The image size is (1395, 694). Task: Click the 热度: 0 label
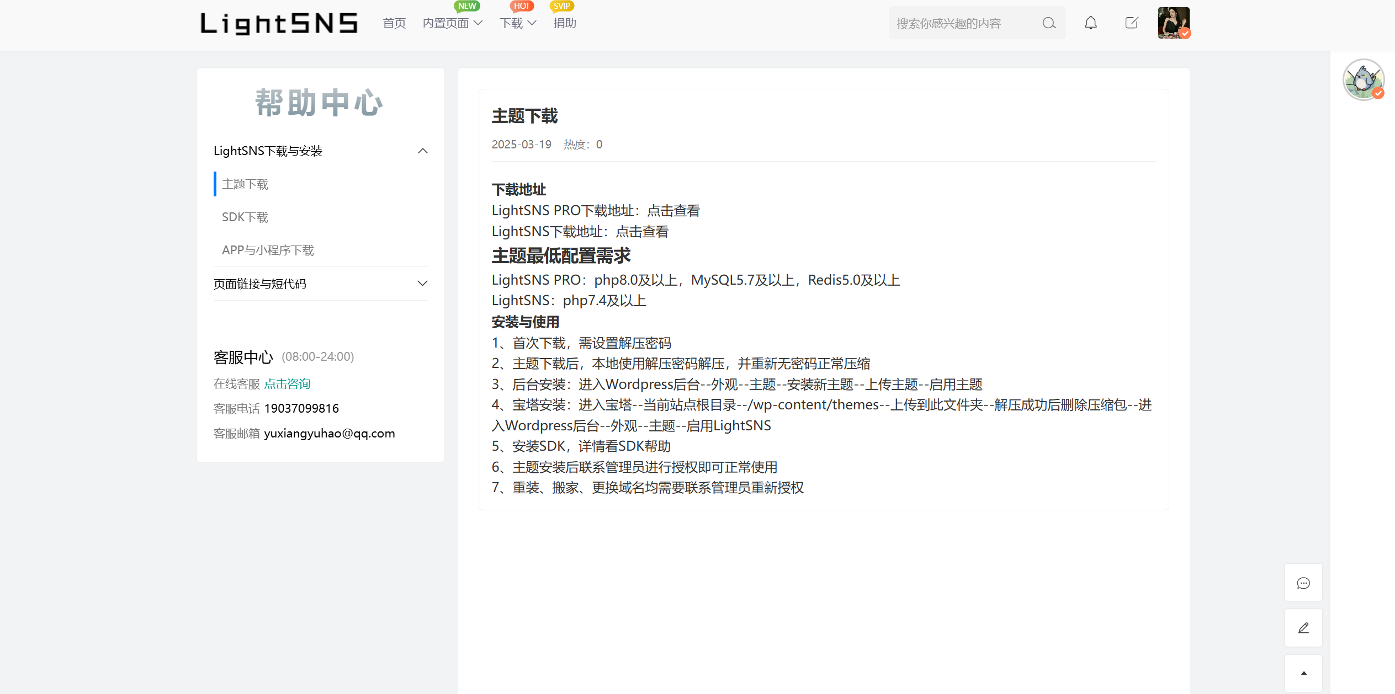point(583,145)
